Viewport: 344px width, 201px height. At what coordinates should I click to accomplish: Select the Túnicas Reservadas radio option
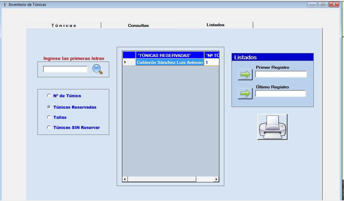point(49,107)
